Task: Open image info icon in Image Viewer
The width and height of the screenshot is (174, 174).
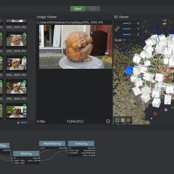Action: pyautogui.click(x=108, y=121)
